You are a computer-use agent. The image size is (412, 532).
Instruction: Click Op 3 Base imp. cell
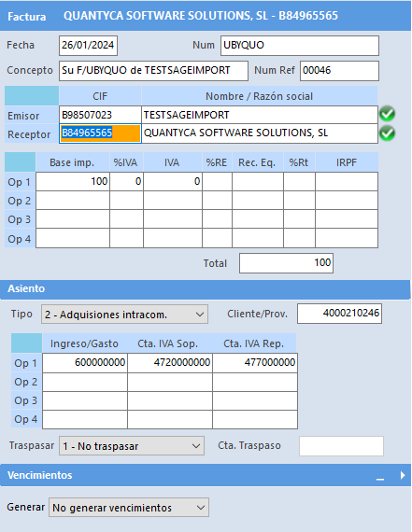tap(73, 218)
